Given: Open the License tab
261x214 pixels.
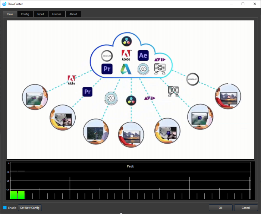Looking at the screenshot, I should coord(57,14).
